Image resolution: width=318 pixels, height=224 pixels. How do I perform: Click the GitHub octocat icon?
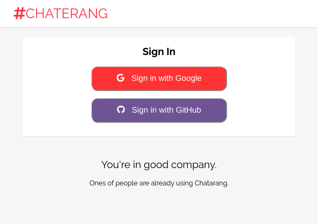pos(121,110)
